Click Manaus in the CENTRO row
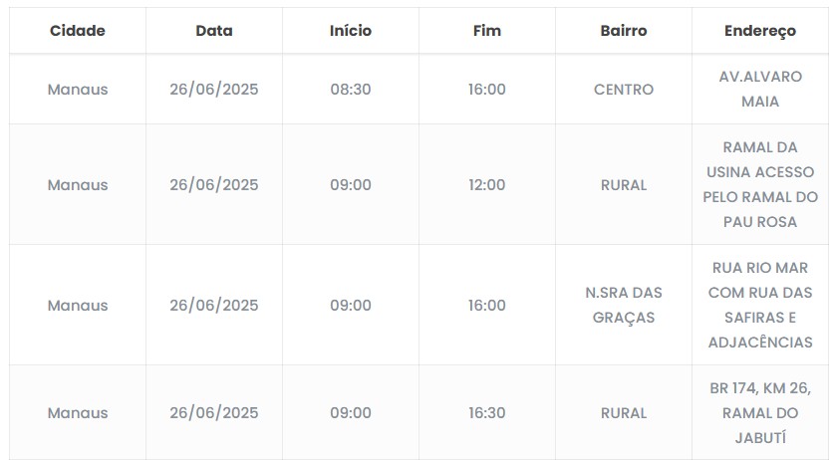Image resolution: width=834 pixels, height=460 pixels. pos(77,90)
